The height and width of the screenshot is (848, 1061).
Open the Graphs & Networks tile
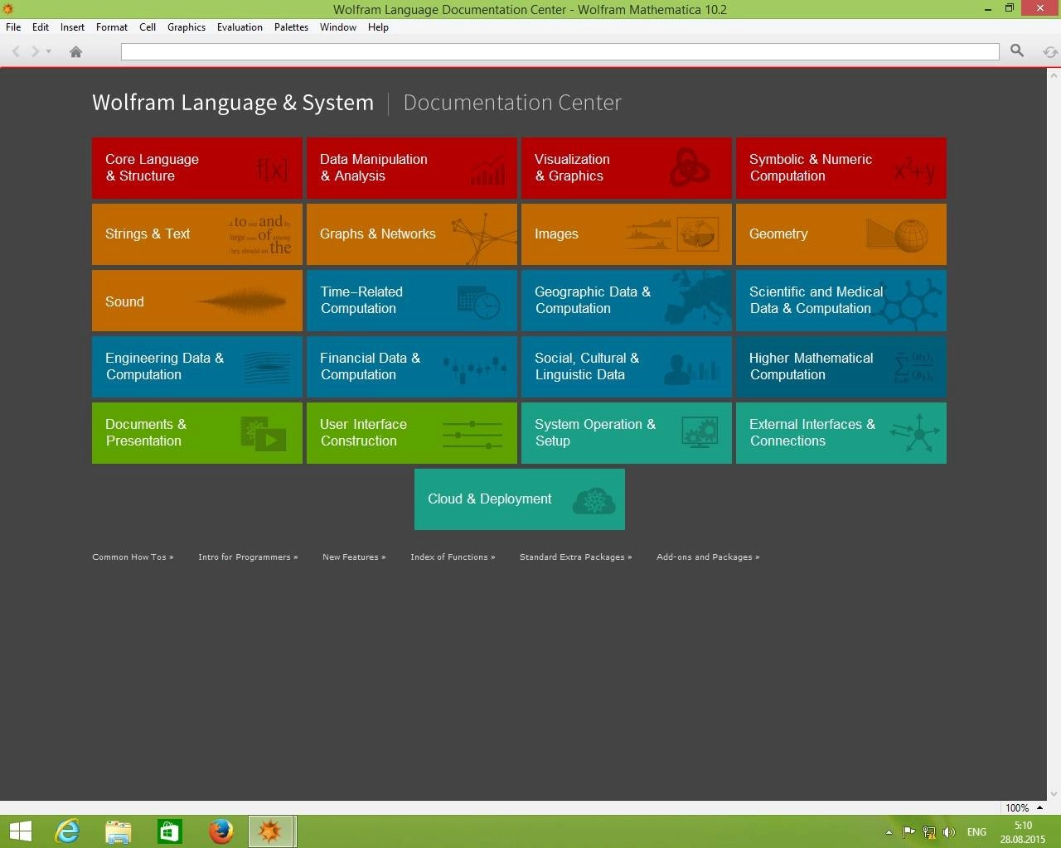(x=412, y=234)
